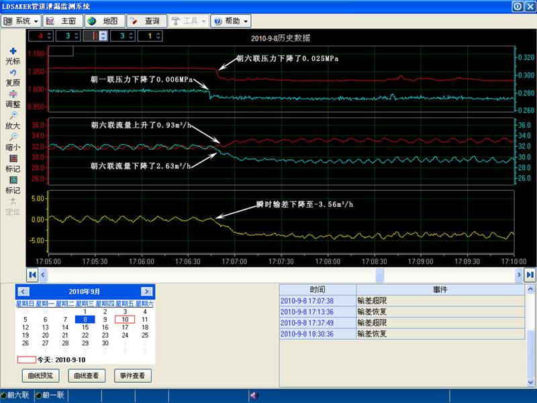Select the 放大 zoom-in magnifier
The height and width of the screenshot is (403, 537).
click(x=13, y=116)
